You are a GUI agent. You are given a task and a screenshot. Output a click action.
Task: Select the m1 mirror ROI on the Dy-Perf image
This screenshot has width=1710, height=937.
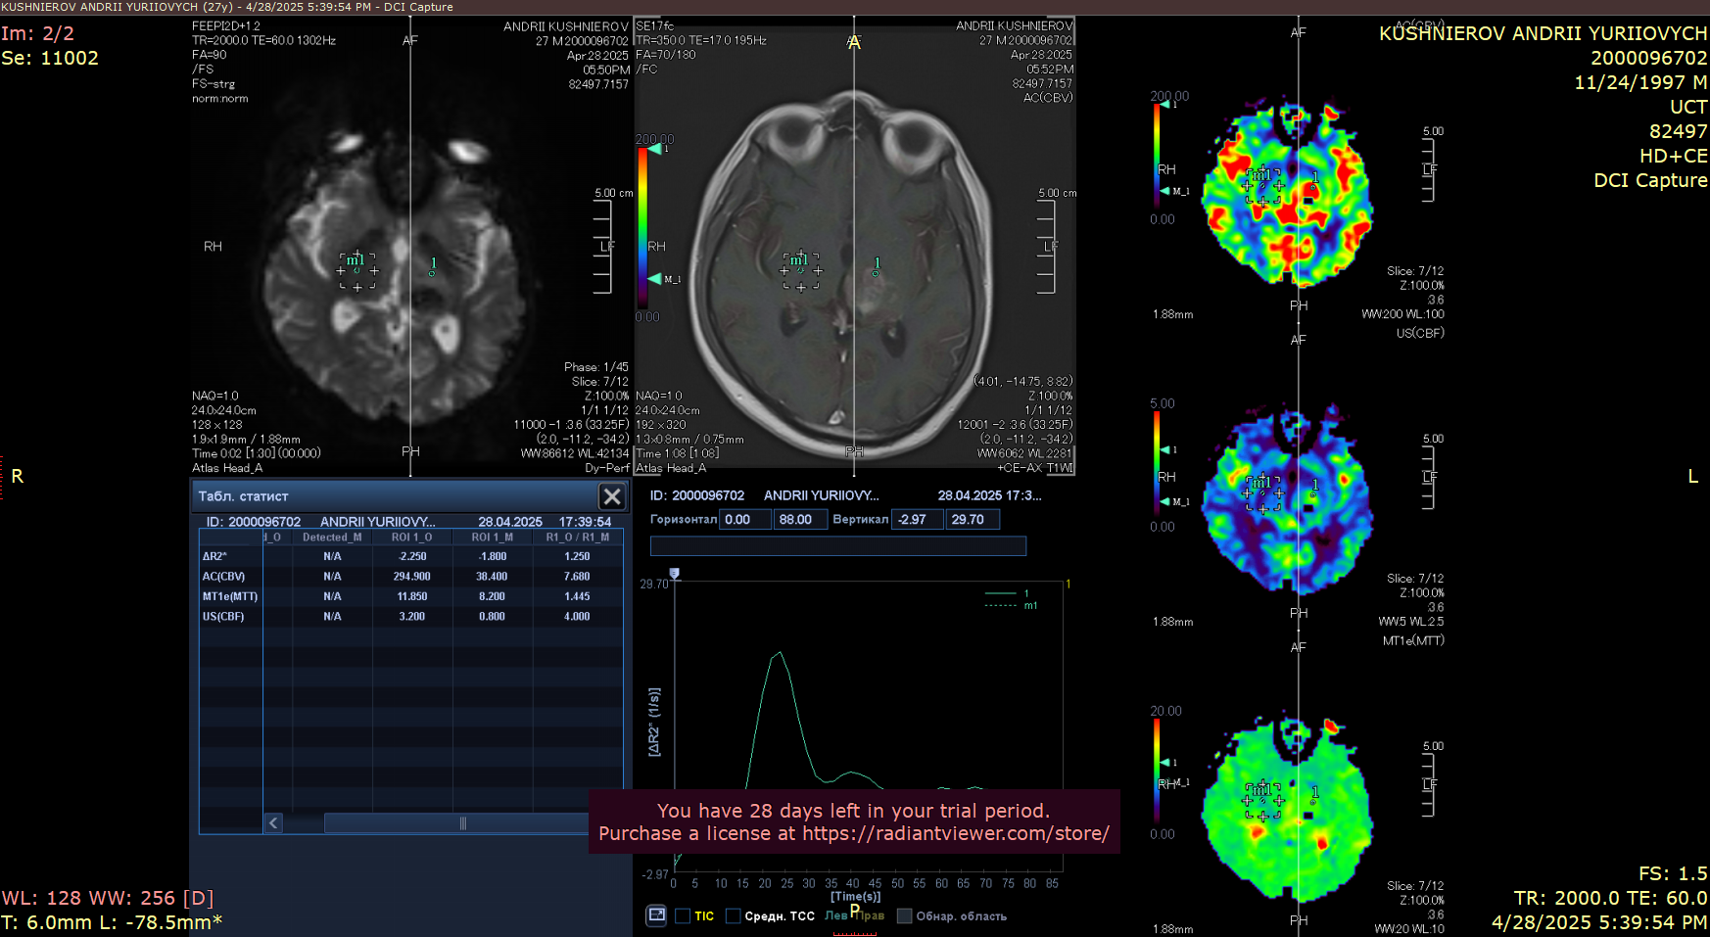coord(357,271)
